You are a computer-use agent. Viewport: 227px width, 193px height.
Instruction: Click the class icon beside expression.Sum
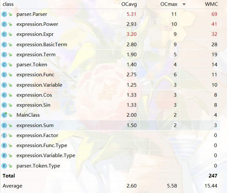(4, 125)
